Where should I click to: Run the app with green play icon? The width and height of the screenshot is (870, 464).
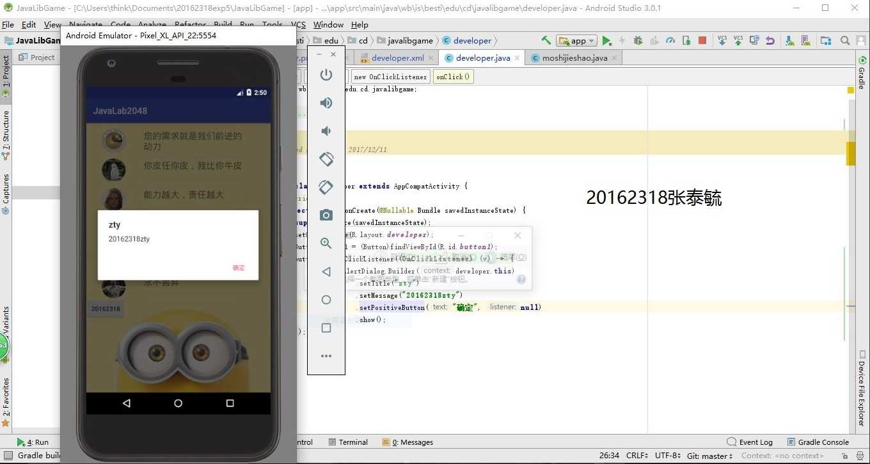click(x=606, y=40)
